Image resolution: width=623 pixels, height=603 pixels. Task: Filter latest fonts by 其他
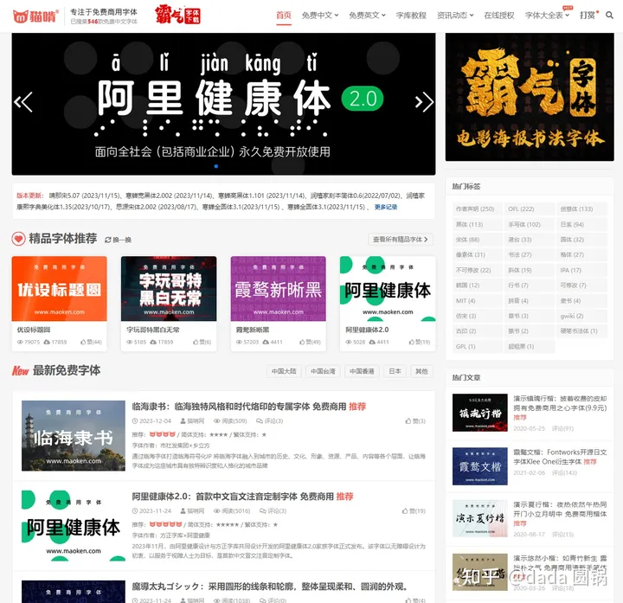421,371
